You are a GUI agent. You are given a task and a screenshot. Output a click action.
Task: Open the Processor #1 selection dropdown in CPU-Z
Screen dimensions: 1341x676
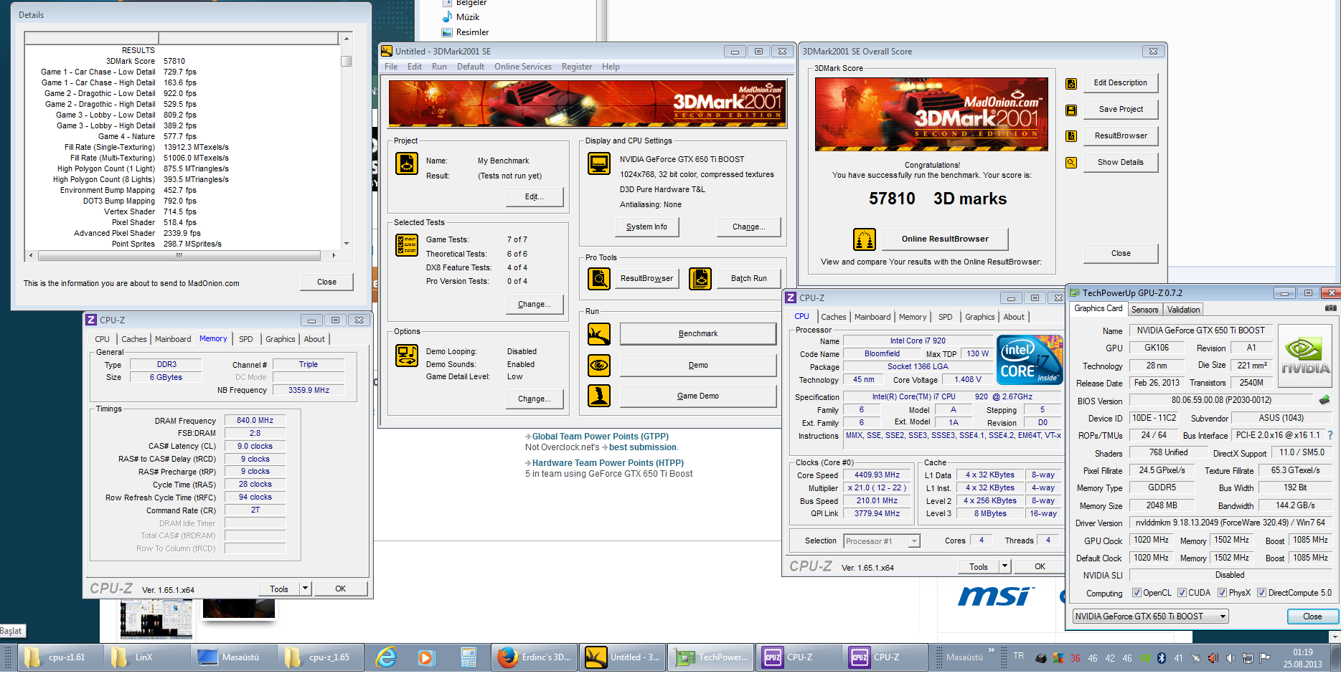tap(882, 541)
